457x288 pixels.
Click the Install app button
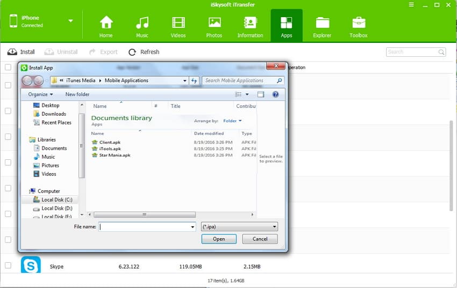[21, 51]
